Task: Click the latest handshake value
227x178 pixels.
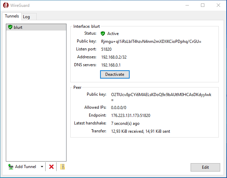Action: click(125, 123)
